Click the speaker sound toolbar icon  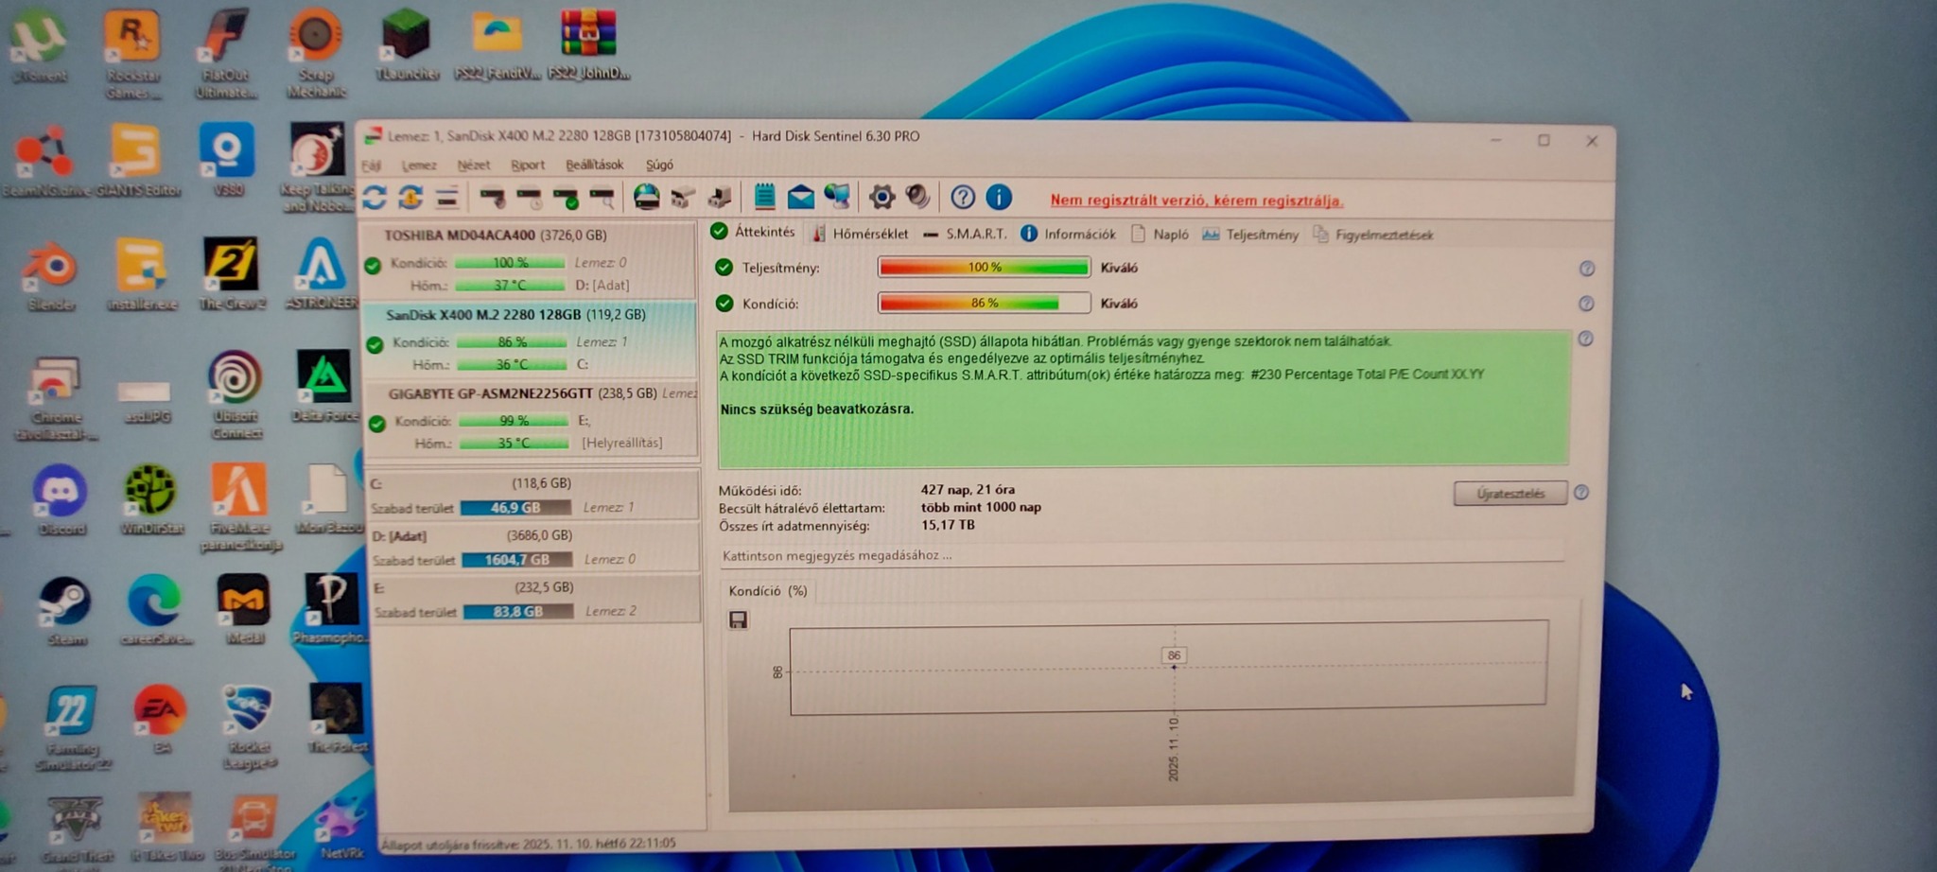(x=917, y=197)
